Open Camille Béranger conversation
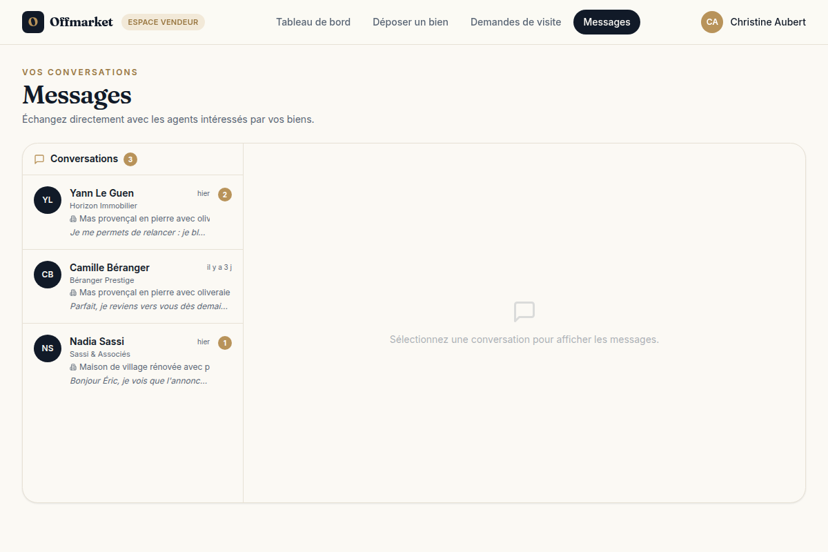This screenshot has width=828, height=552. 132,286
